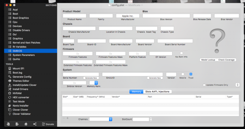Toggle the No Rom Info checkbox
The image size is (245, 129).
point(181,53)
